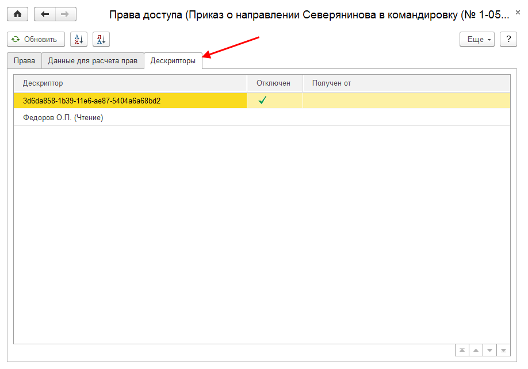Select the descriptor row starting with 3d6da858
Viewport: 528px width, 369px height.
92,101
